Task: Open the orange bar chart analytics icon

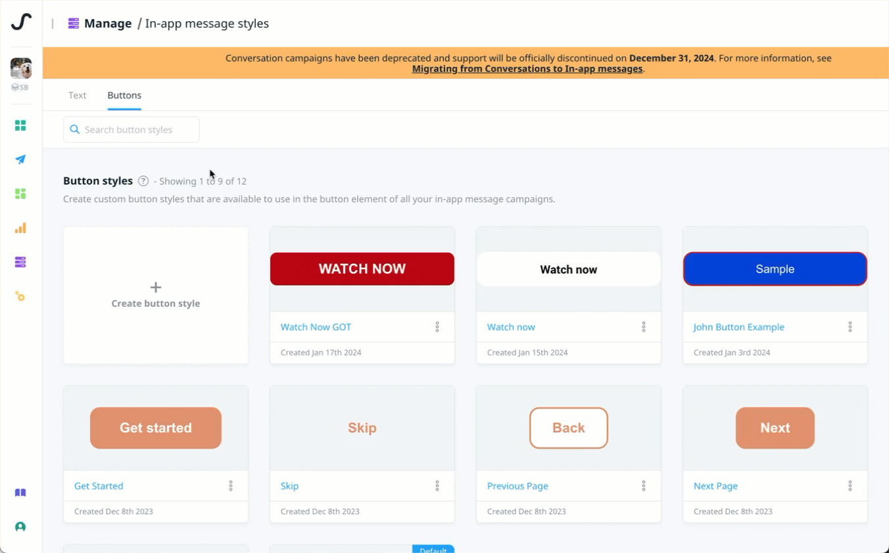Action: tap(20, 228)
